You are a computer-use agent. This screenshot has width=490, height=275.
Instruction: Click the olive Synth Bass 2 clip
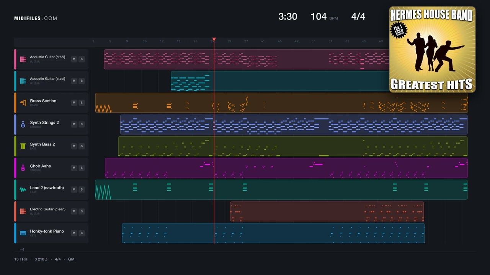(x=293, y=146)
